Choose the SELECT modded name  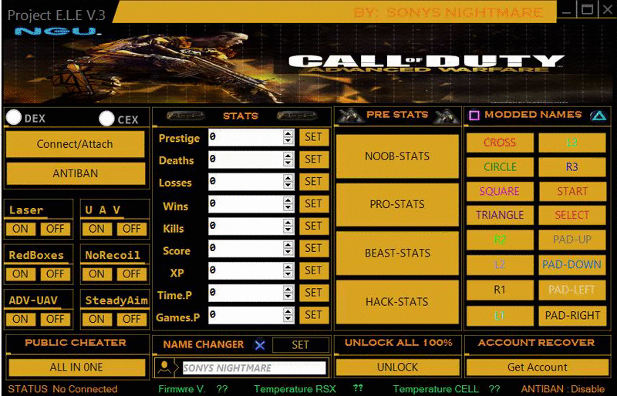[x=572, y=215]
